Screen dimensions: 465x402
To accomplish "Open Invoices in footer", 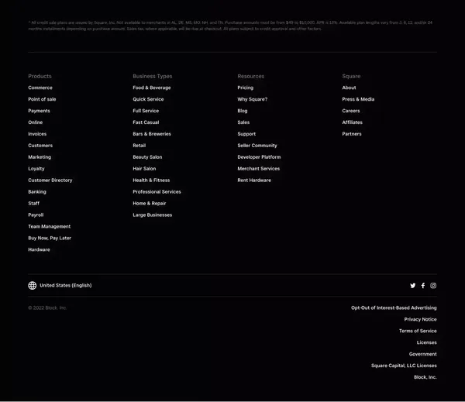I will (37, 134).
